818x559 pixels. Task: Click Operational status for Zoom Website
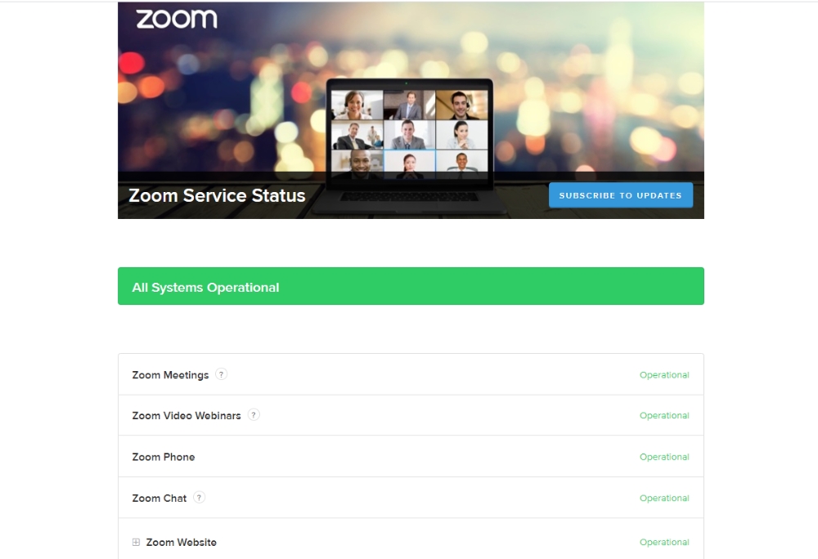click(664, 543)
